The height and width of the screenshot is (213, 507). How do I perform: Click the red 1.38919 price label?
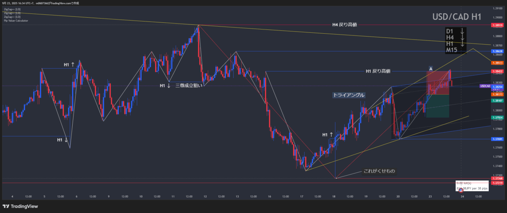point(497,25)
